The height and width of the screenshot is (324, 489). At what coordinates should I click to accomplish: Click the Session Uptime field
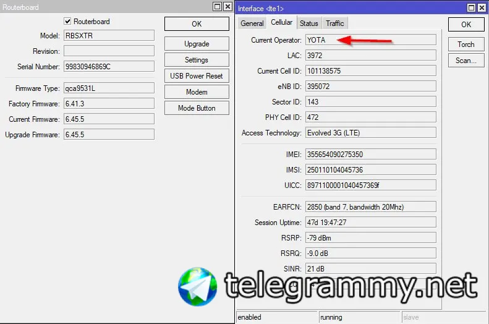coord(371,223)
